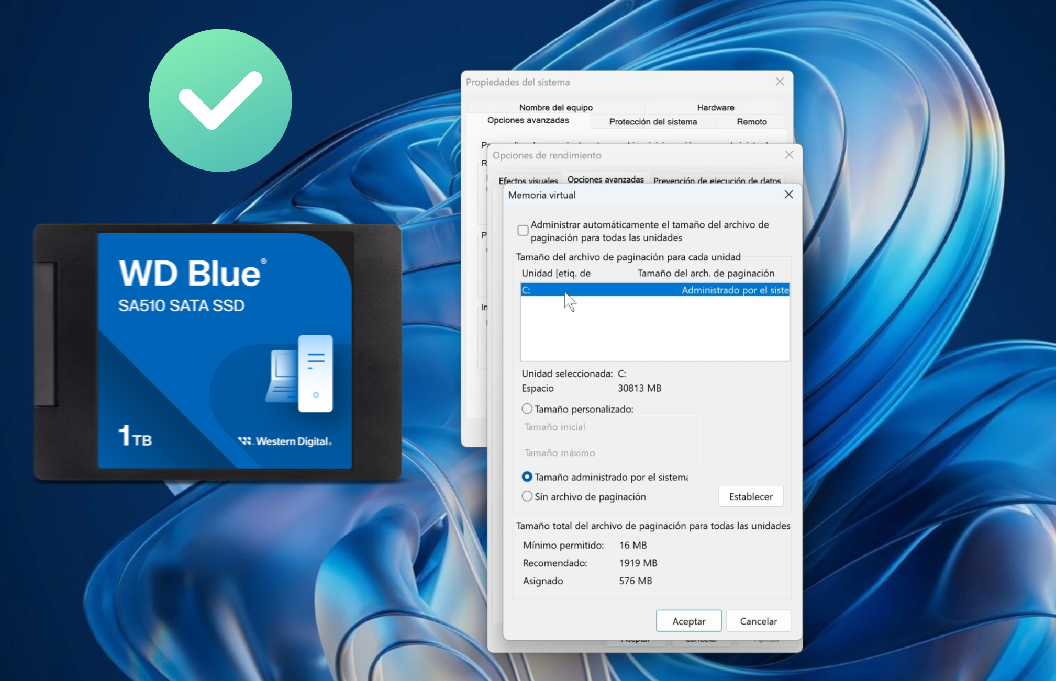Image resolution: width=1056 pixels, height=681 pixels.
Task: Close the Memoria virtual dialog
Action: pyautogui.click(x=788, y=195)
